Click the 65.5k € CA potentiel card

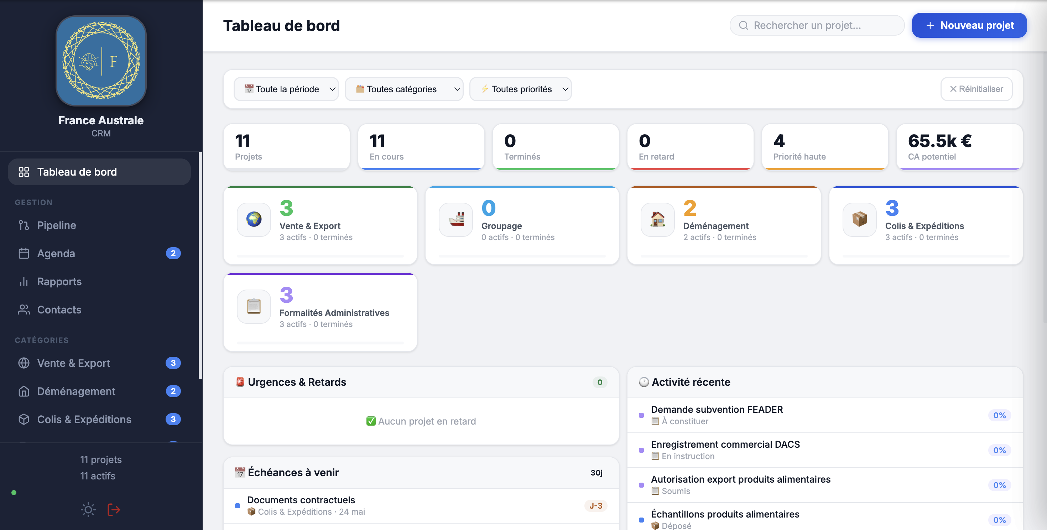coord(959,147)
